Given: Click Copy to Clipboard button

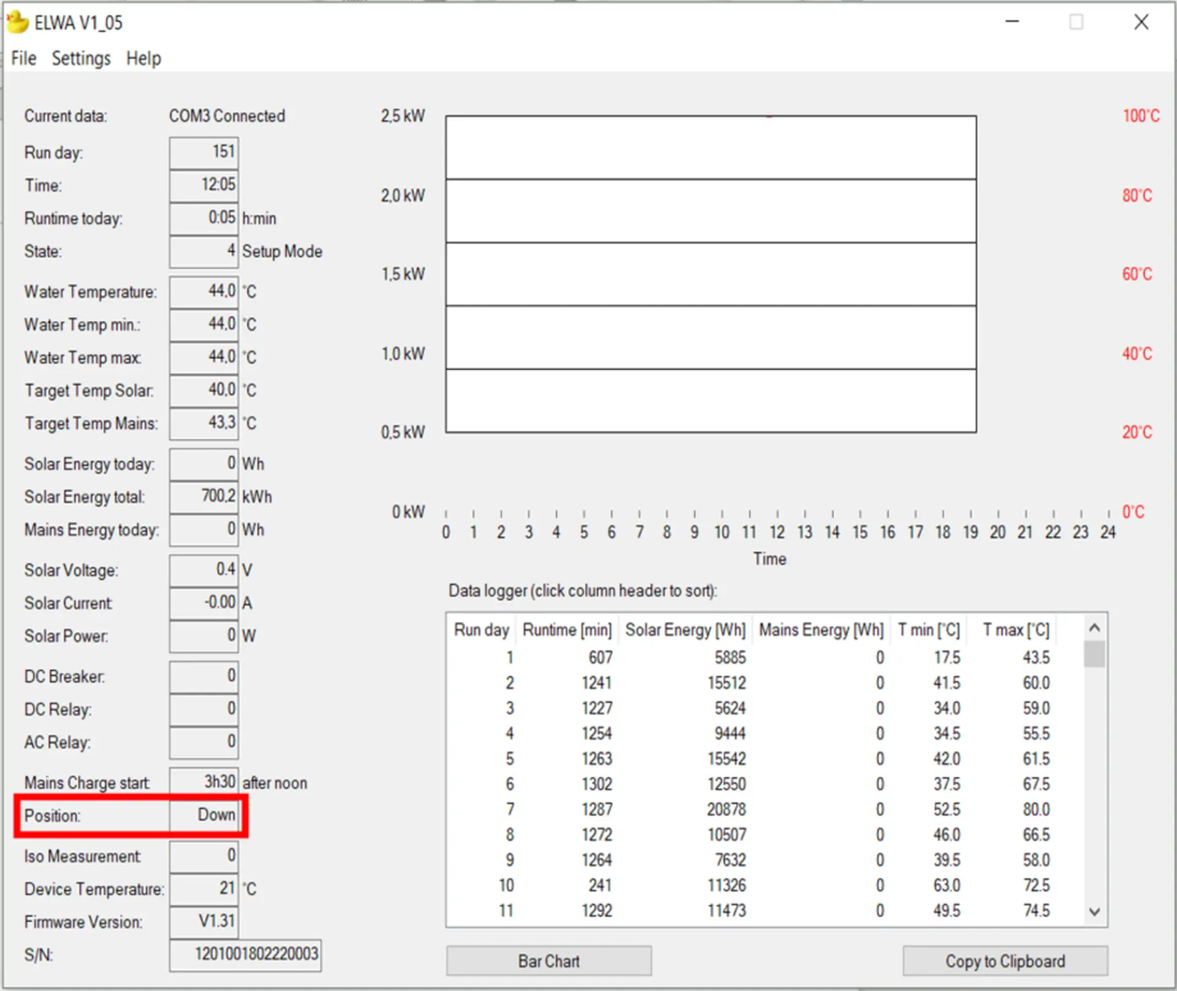Looking at the screenshot, I should pyautogui.click(x=1005, y=960).
